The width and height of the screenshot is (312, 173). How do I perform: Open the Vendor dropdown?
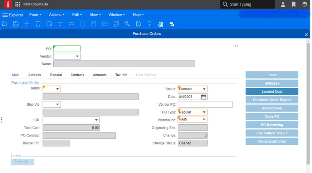[77, 56]
